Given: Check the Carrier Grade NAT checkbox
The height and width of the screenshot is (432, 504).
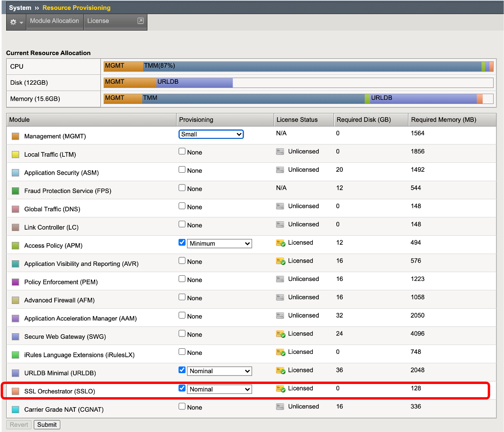Looking at the screenshot, I should pos(182,406).
